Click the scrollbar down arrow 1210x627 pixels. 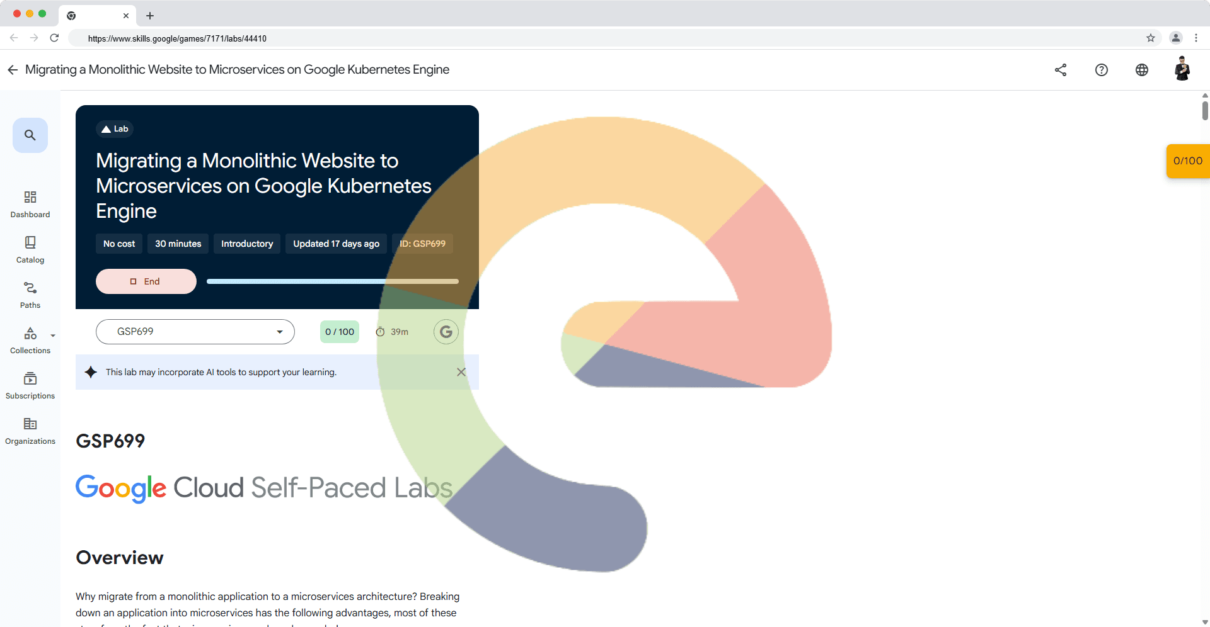click(x=1205, y=622)
